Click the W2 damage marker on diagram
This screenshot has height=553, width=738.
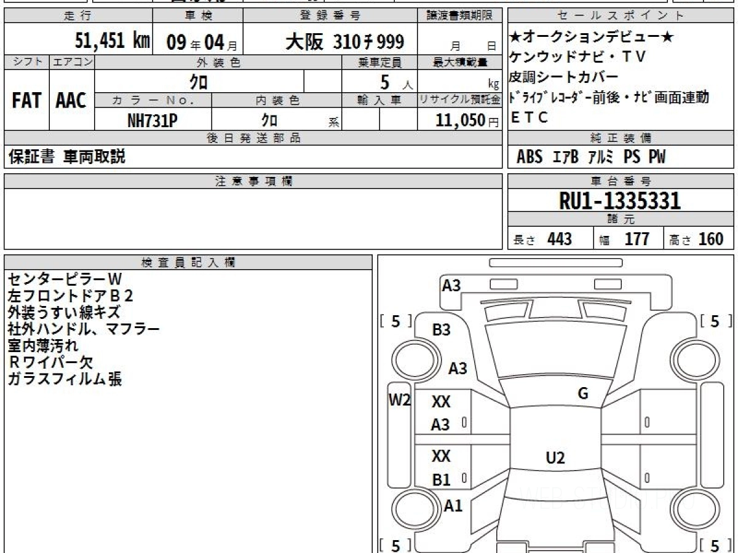point(399,401)
